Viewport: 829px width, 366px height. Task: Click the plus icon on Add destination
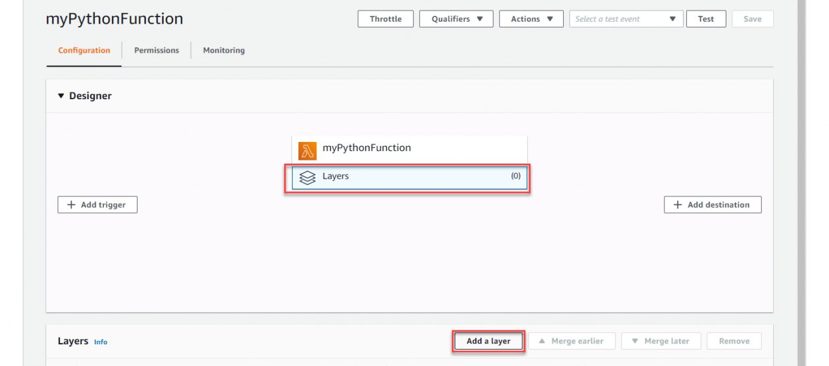(678, 205)
